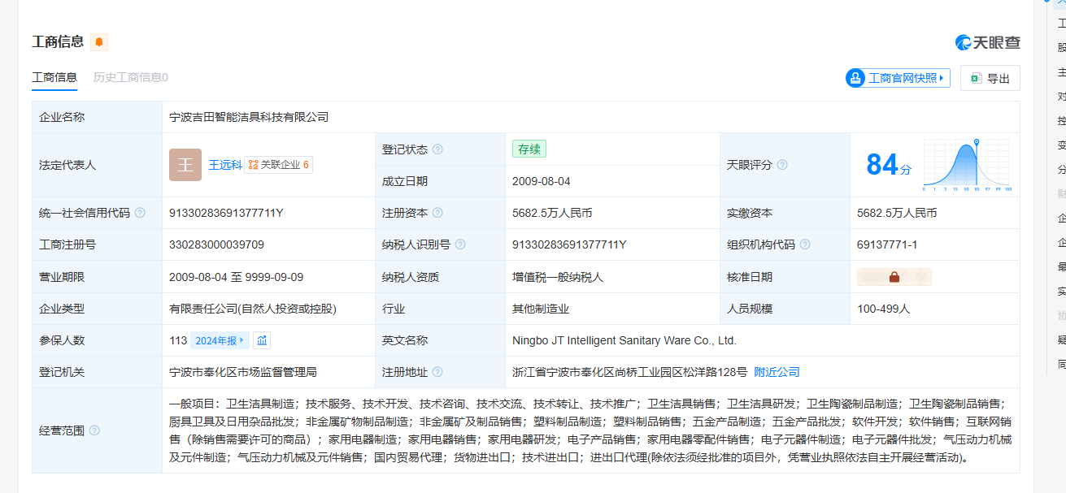The image size is (1066, 493).
Task: Click the 王 avatar thumbnail
Action: tap(185, 165)
